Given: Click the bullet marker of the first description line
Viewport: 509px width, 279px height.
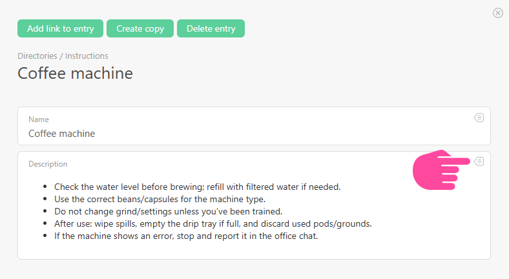Looking at the screenshot, I should pyautogui.click(x=45, y=187).
